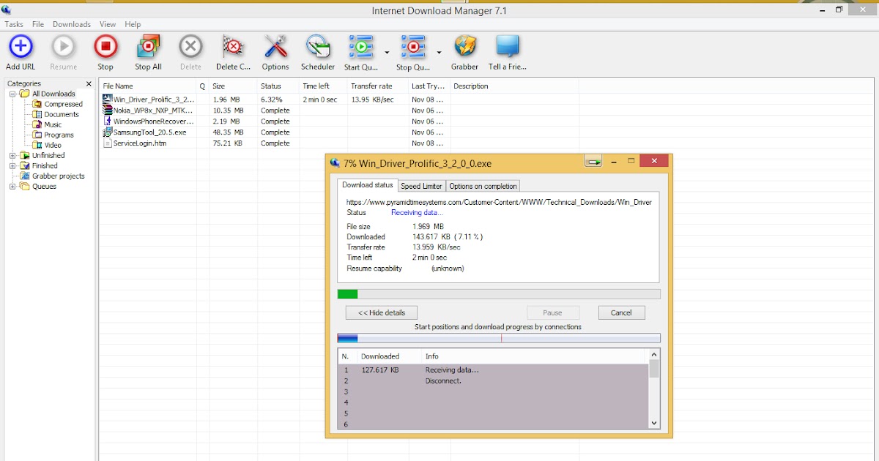
Task: Click the Resume toolbar icon
Action: (63, 47)
